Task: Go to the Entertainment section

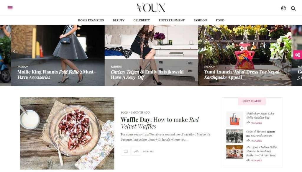Action: click(x=172, y=20)
